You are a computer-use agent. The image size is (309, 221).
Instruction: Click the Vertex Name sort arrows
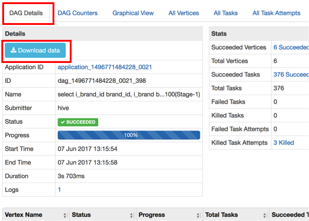pos(65,215)
